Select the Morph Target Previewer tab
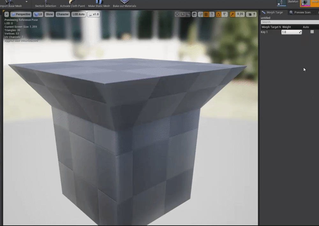The height and width of the screenshot is (226, 319). pyautogui.click(x=273, y=12)
